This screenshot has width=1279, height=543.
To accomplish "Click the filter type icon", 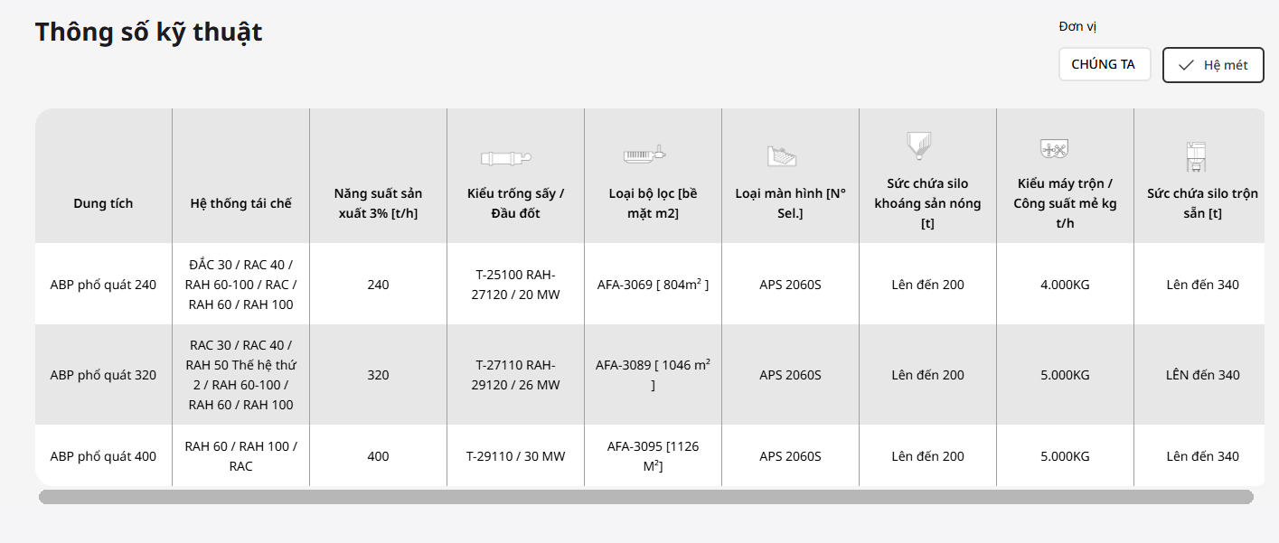I will [x=644, y=154].
